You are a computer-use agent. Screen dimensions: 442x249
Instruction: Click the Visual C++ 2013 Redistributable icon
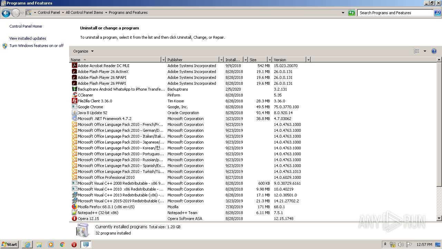click(x=74, y=195)
